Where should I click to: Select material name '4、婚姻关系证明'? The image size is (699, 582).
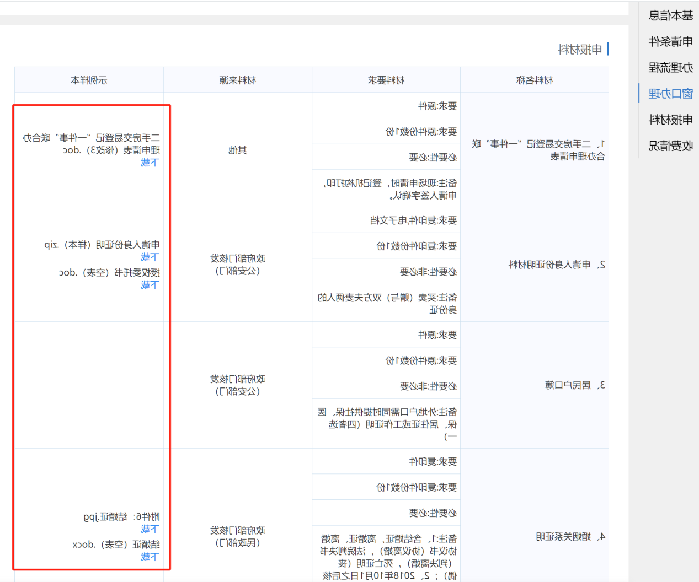[570, 536]
